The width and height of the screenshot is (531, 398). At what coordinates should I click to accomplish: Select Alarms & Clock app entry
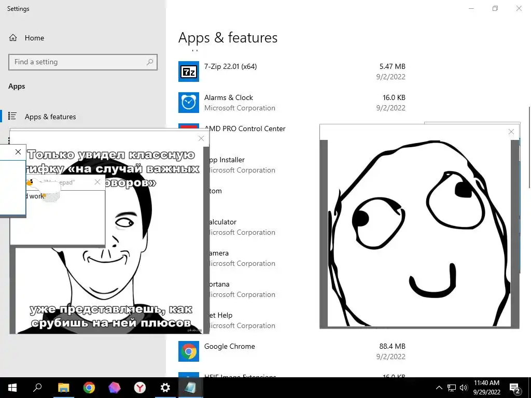click(x=292, y=103)
